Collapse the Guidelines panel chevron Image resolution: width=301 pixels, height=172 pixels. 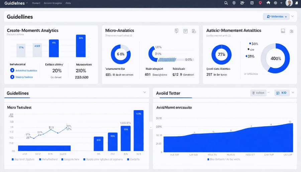pos(144,92)
